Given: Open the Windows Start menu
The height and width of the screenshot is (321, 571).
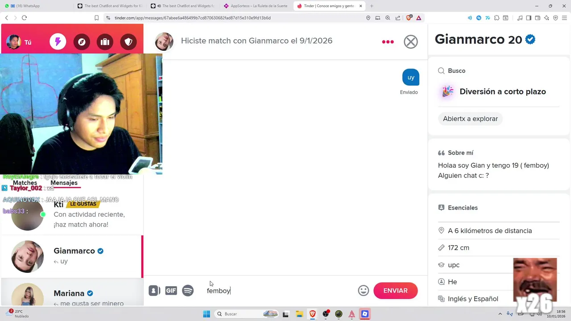Looking at the screenshot, I should [207, 314].
